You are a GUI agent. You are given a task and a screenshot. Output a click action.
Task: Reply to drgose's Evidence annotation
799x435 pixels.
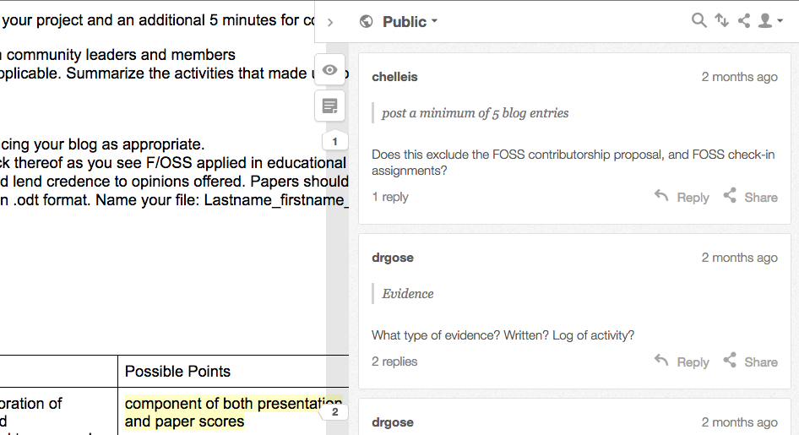[682, 362]
